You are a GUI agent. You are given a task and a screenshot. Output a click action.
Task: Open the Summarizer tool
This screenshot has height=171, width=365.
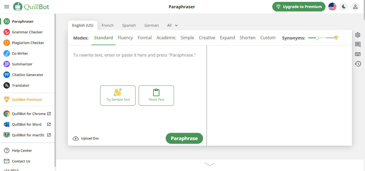click(27, 64)
